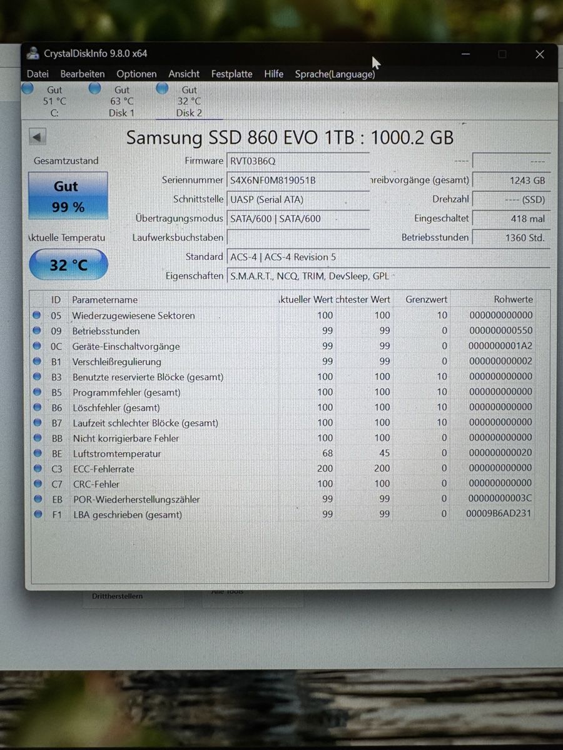Click Drittherstellern in the background window
563x750 pixels.
pos(117,596)
